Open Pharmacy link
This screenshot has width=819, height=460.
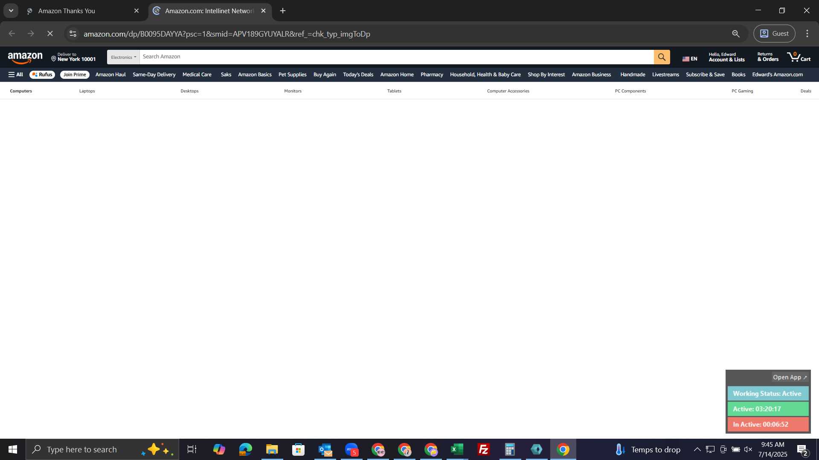(x=432, y=75)
